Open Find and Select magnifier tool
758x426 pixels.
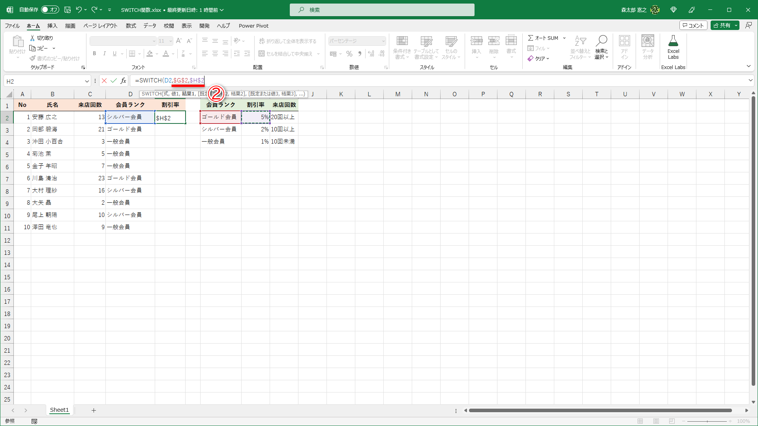[601, 41]
